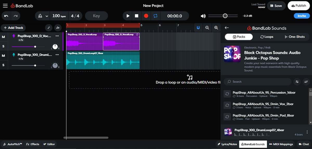This screenshot has width=312, height=149.
Task: Mute master volume speaker icon
Action: click(203, 16)
